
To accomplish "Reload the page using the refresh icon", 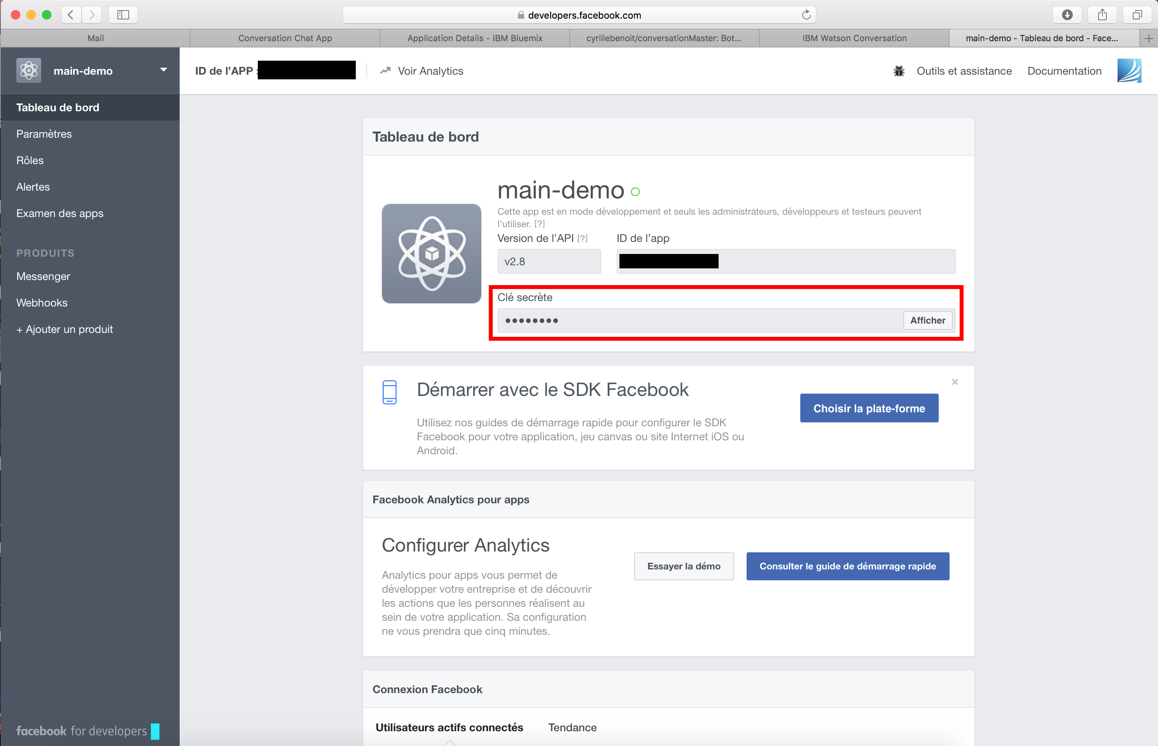I will (x=806, y=14).
